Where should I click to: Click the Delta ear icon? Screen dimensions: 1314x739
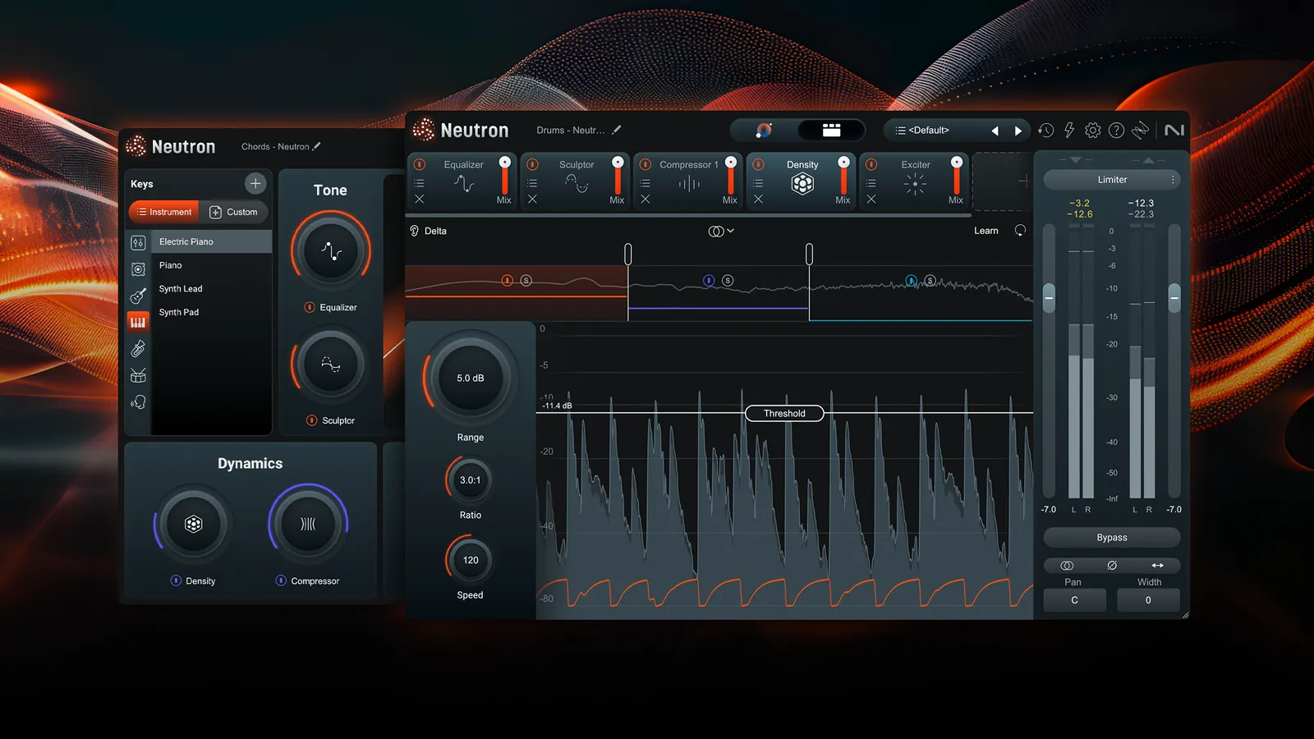415,231
